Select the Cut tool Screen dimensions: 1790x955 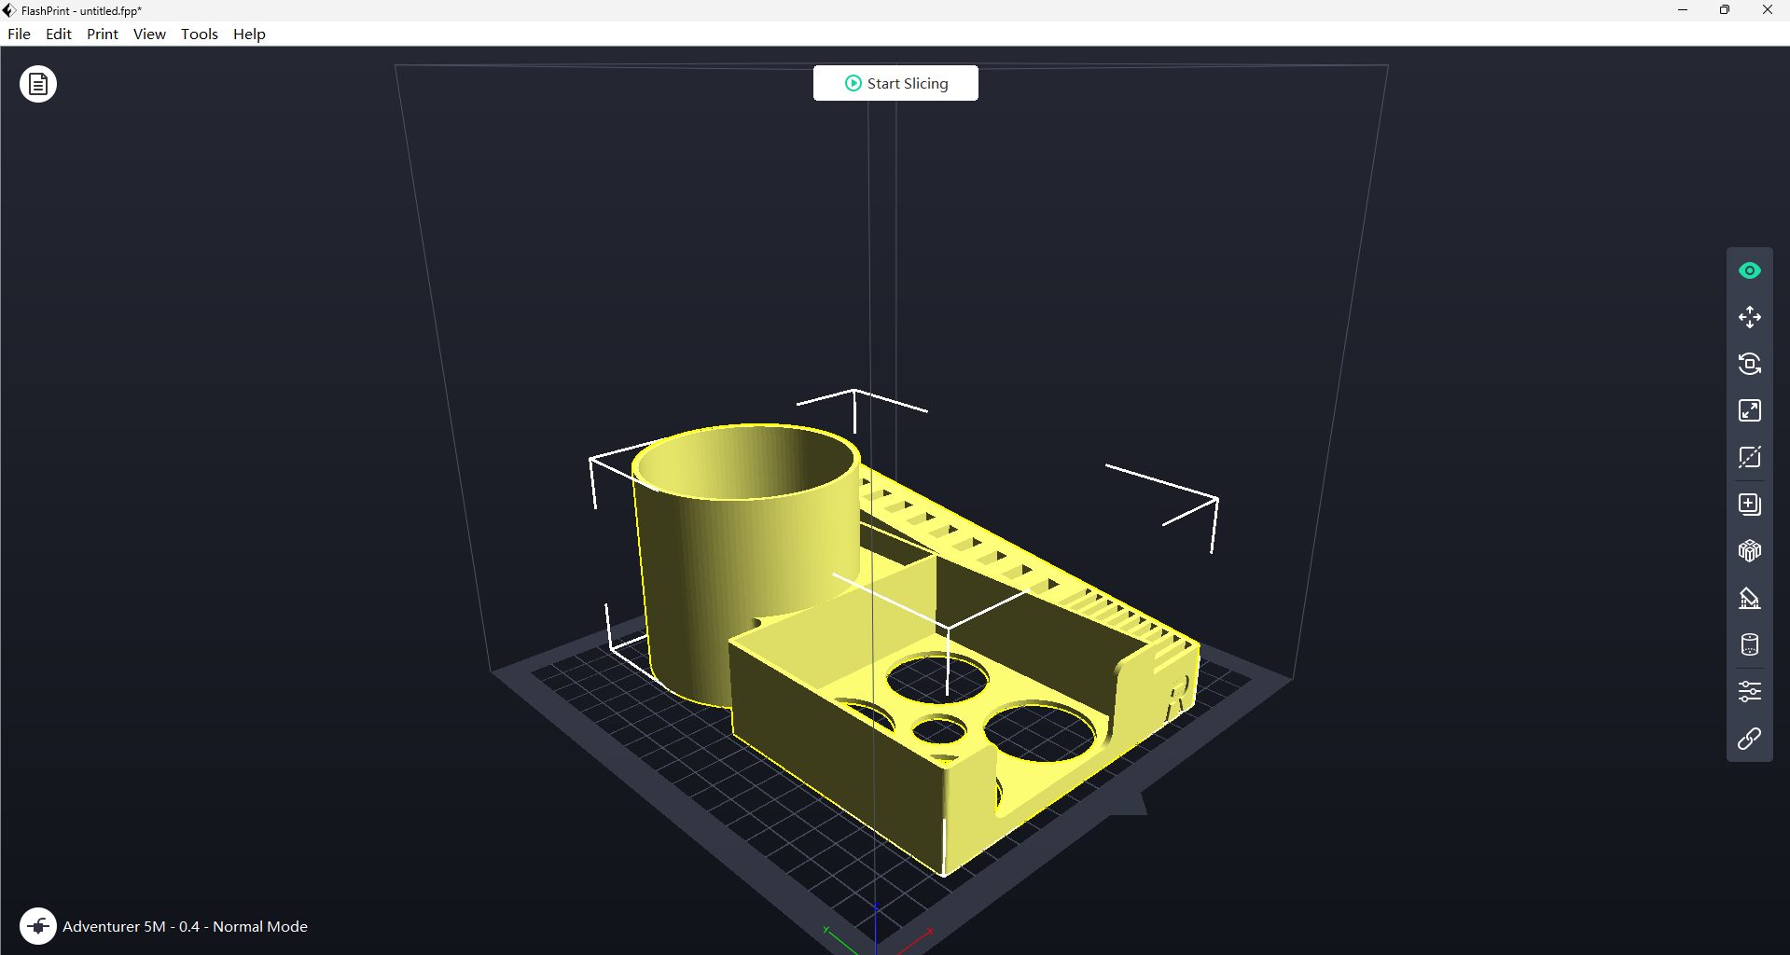click(1750, 457)
